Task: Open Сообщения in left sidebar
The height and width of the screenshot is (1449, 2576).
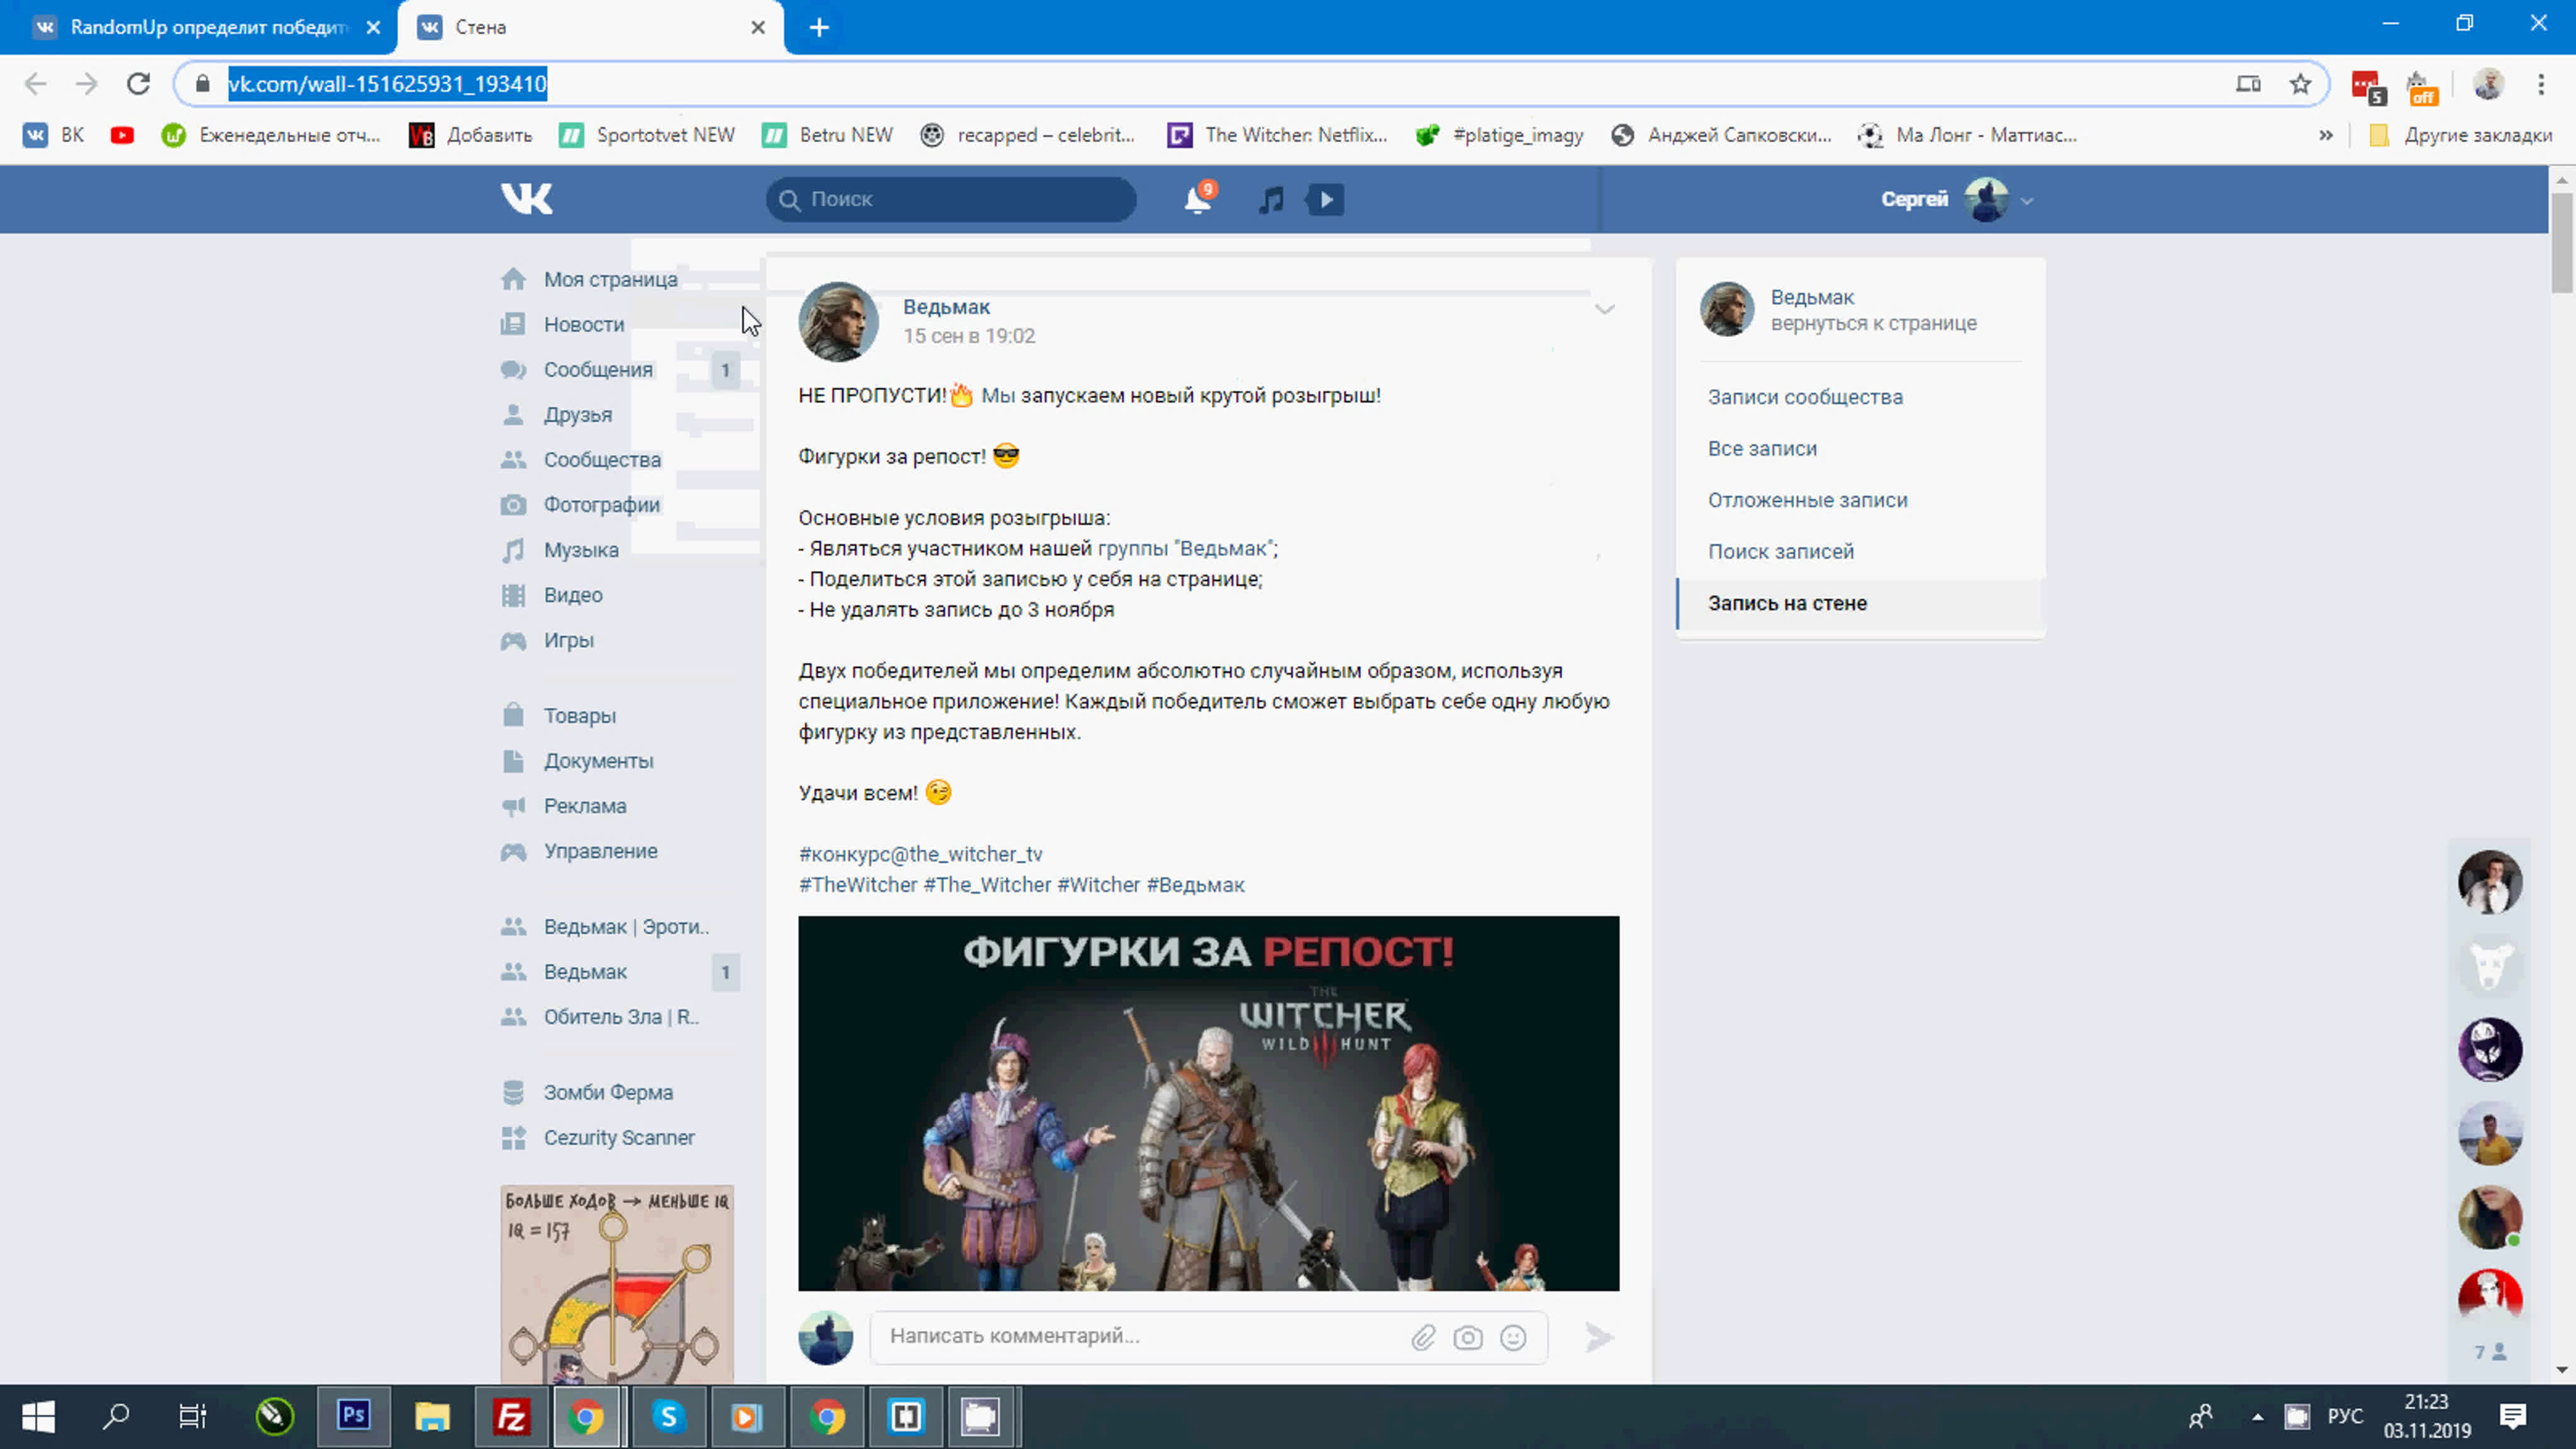Action: click(598, 370)
